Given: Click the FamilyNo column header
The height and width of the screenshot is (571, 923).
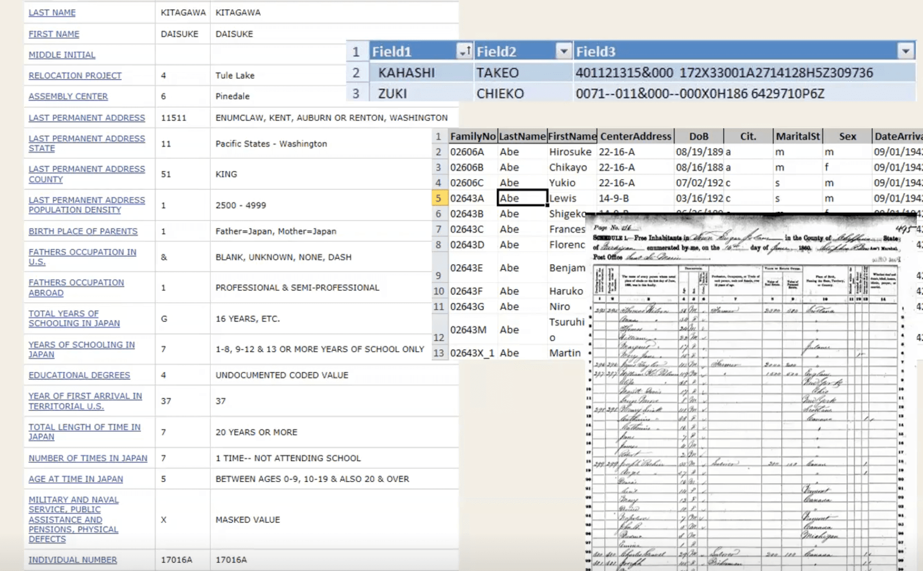Looking at the screenshot, I should pos(473,136).
